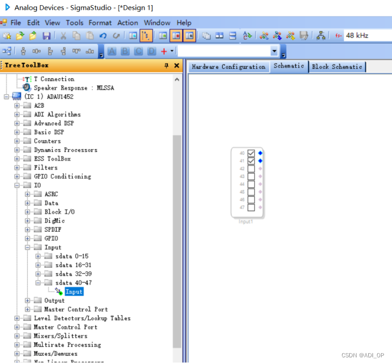Click the Cut scissors icon

coord(63,35)
